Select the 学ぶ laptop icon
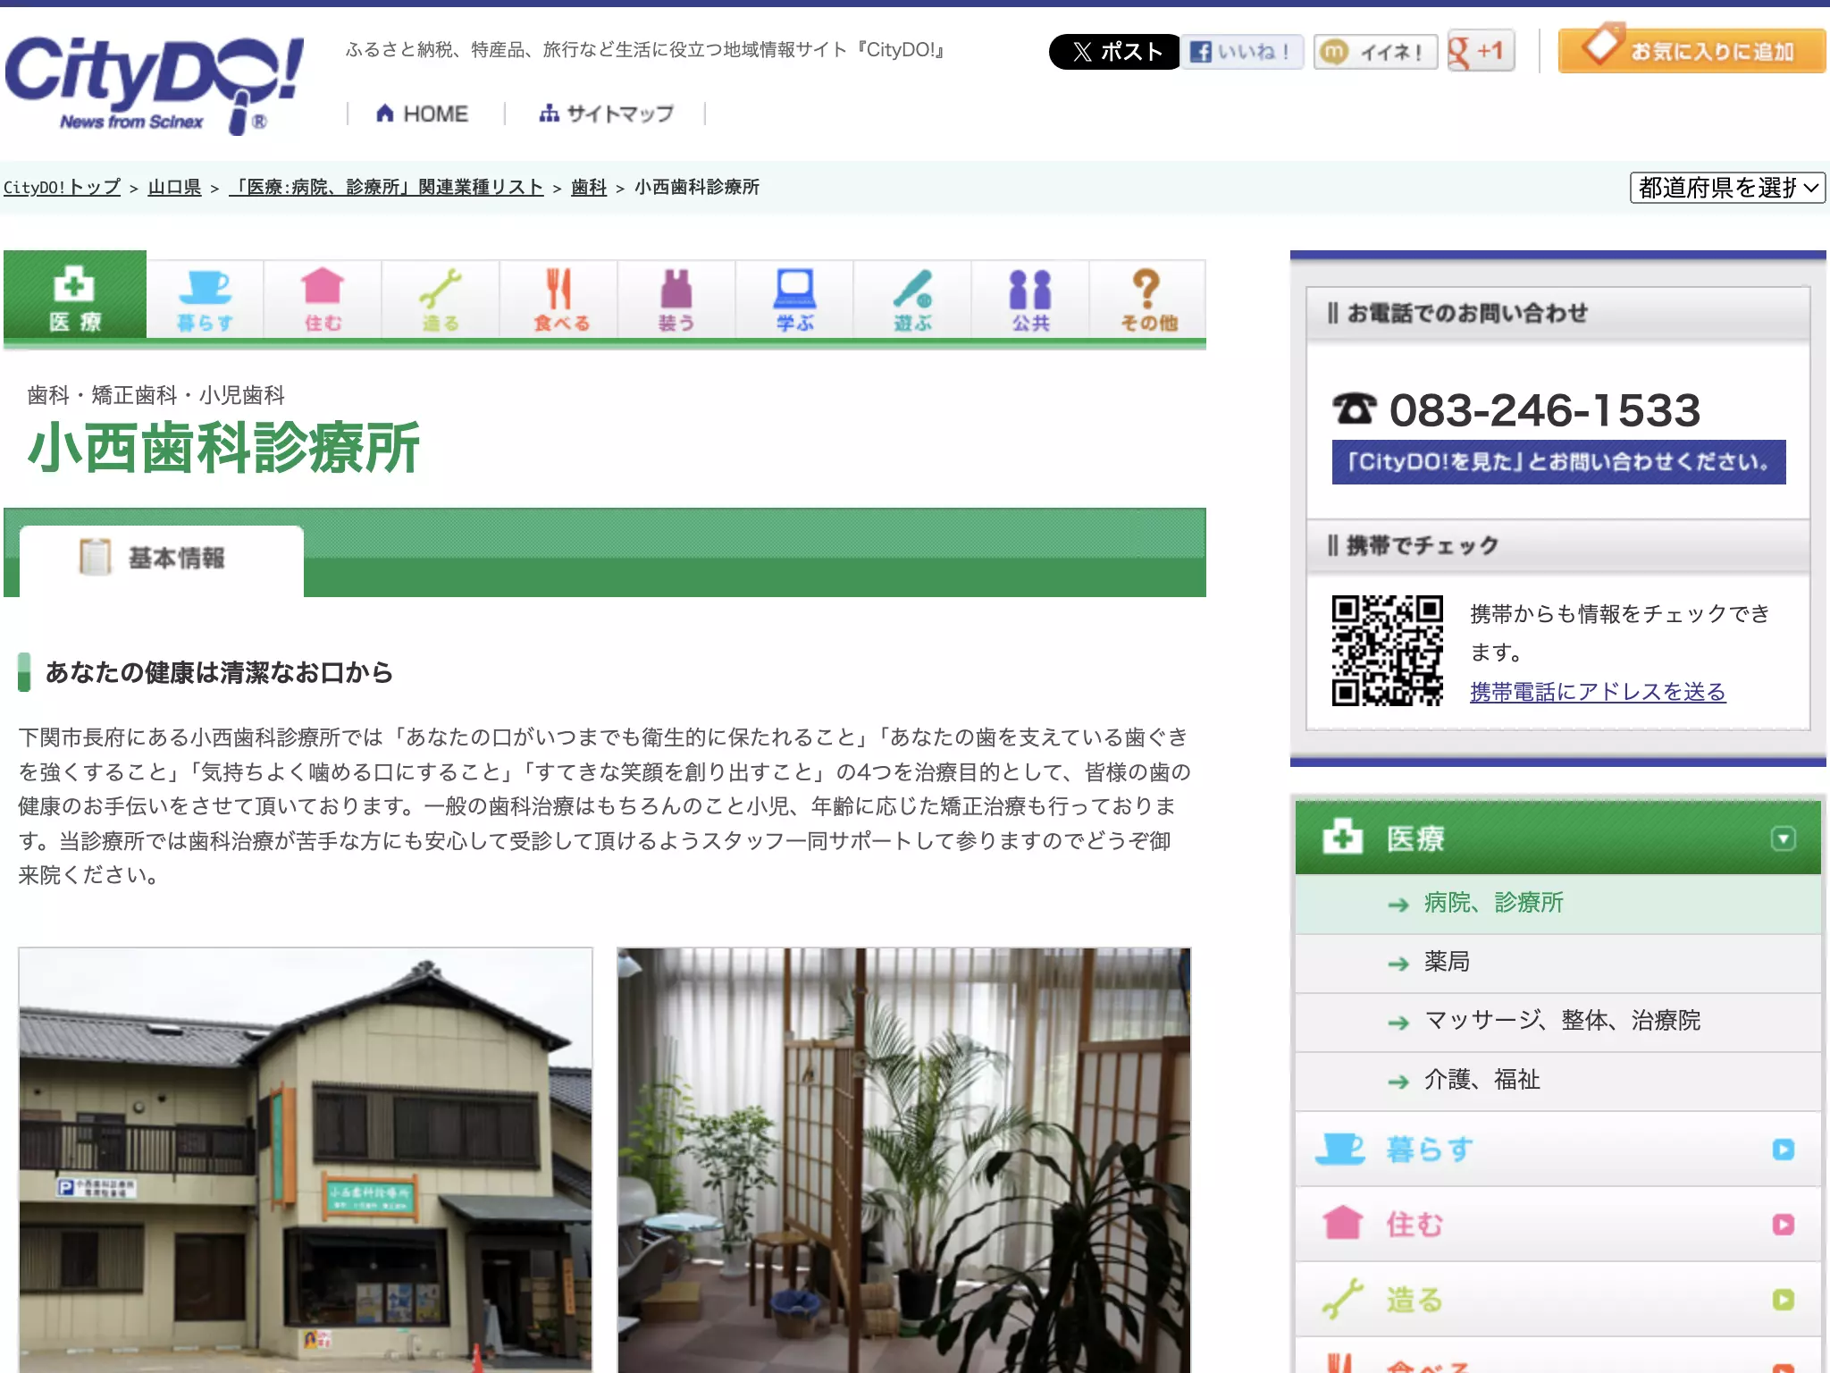This screenshot has height=1373, width=1830. pos(794,299)
